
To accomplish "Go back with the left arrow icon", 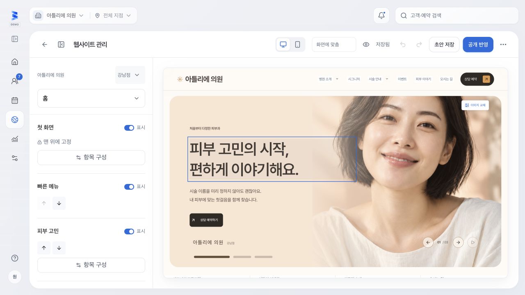I will (45, 44).
